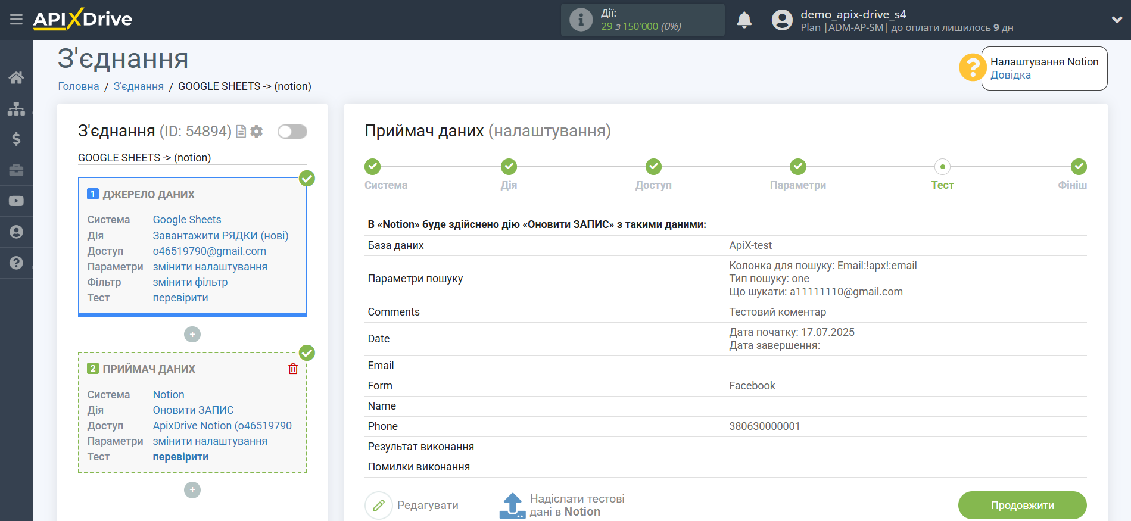Click source змінити налаштування link

(x=210, y=267)
